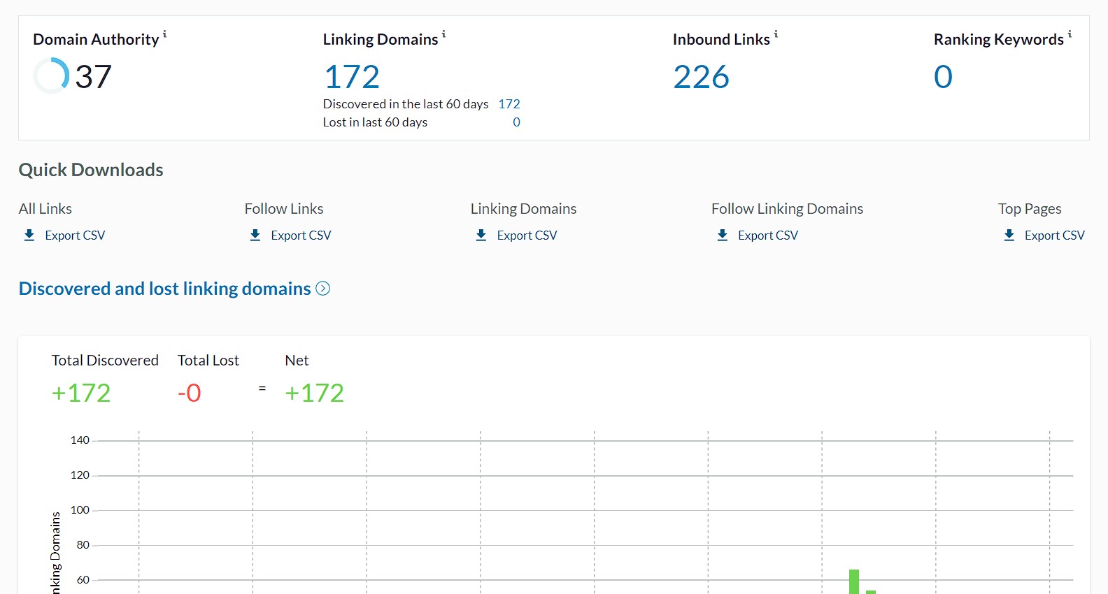Click the 172 discovered in last 60 days value
This screenshot has width=1108, height=594.
click(x=509, y=104)
